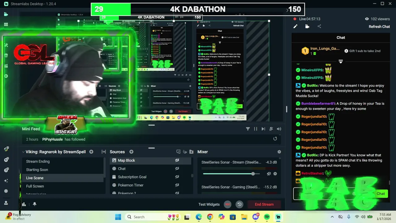
Task: Click the audio source icon in Sources header
Action: point(185,152)
